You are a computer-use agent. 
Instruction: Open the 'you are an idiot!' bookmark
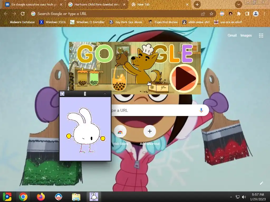click(x=228, y=22)
